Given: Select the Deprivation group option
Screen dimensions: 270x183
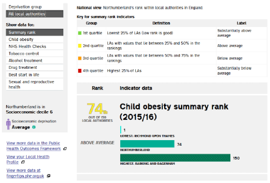Looking at the screenshot, I should coord(35,7).
